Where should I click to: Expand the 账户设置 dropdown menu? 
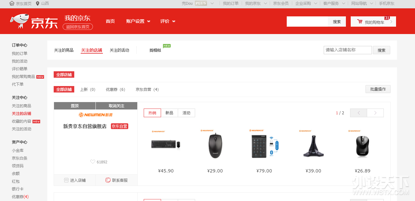(138, 21)
